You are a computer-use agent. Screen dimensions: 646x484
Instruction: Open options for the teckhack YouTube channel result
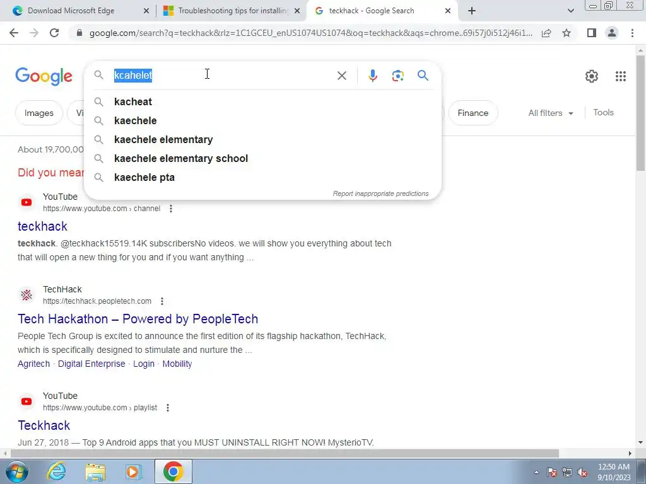(x=170, y=209)
